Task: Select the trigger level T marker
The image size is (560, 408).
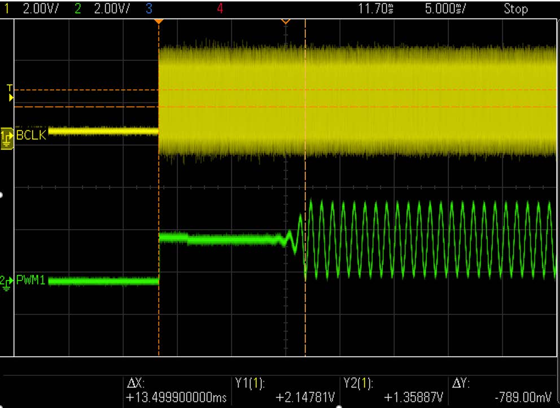Action: 9,87
